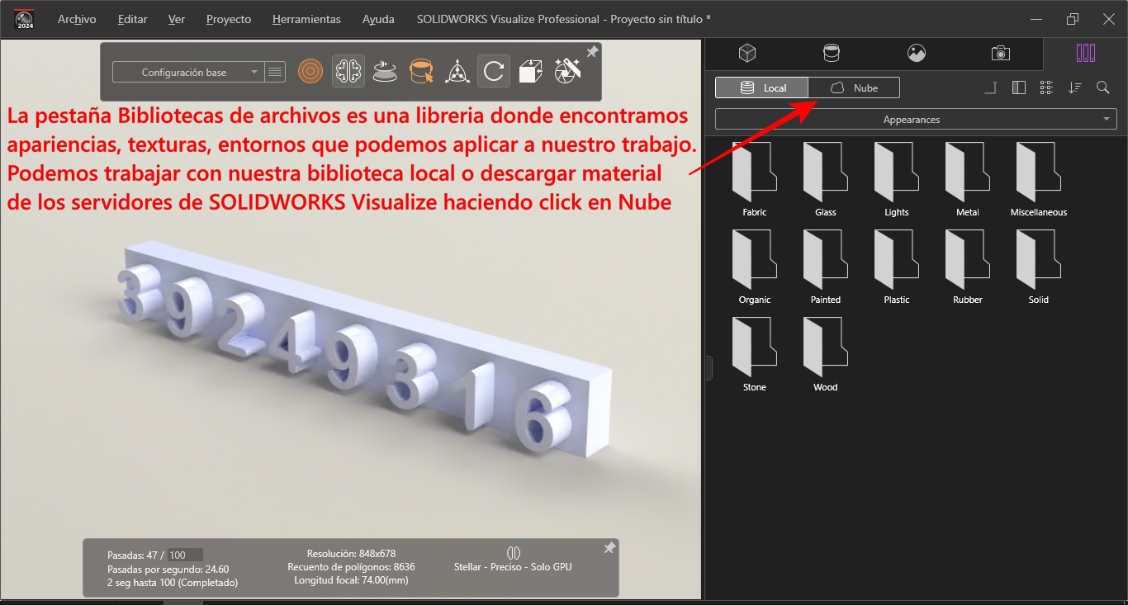The width and height of the screenshot is (1128, 605).
Task: Click the configuration list button beside dropdown
Action: coord(275,73)
